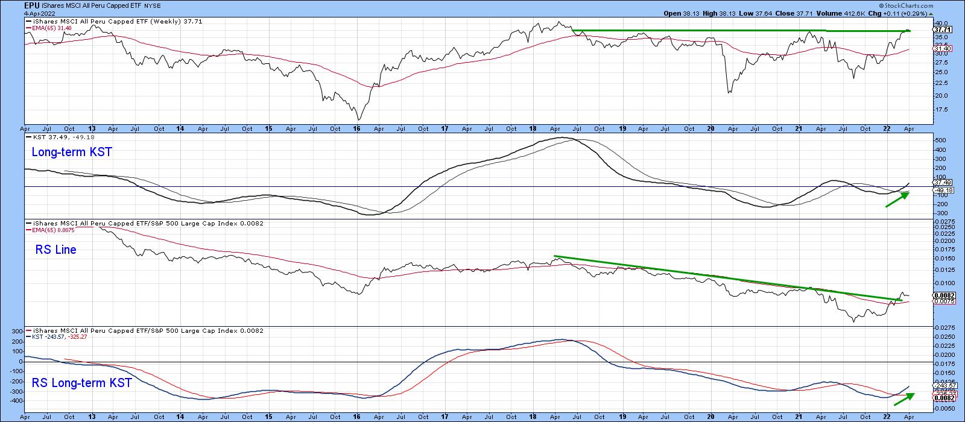This screenshot has width=965, height=422.
Task: Click the boxed 37.49 KST axis label
Action: coord(941,182)
